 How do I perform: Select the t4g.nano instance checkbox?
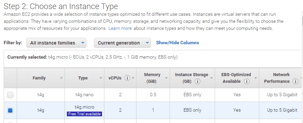[10, 95]
